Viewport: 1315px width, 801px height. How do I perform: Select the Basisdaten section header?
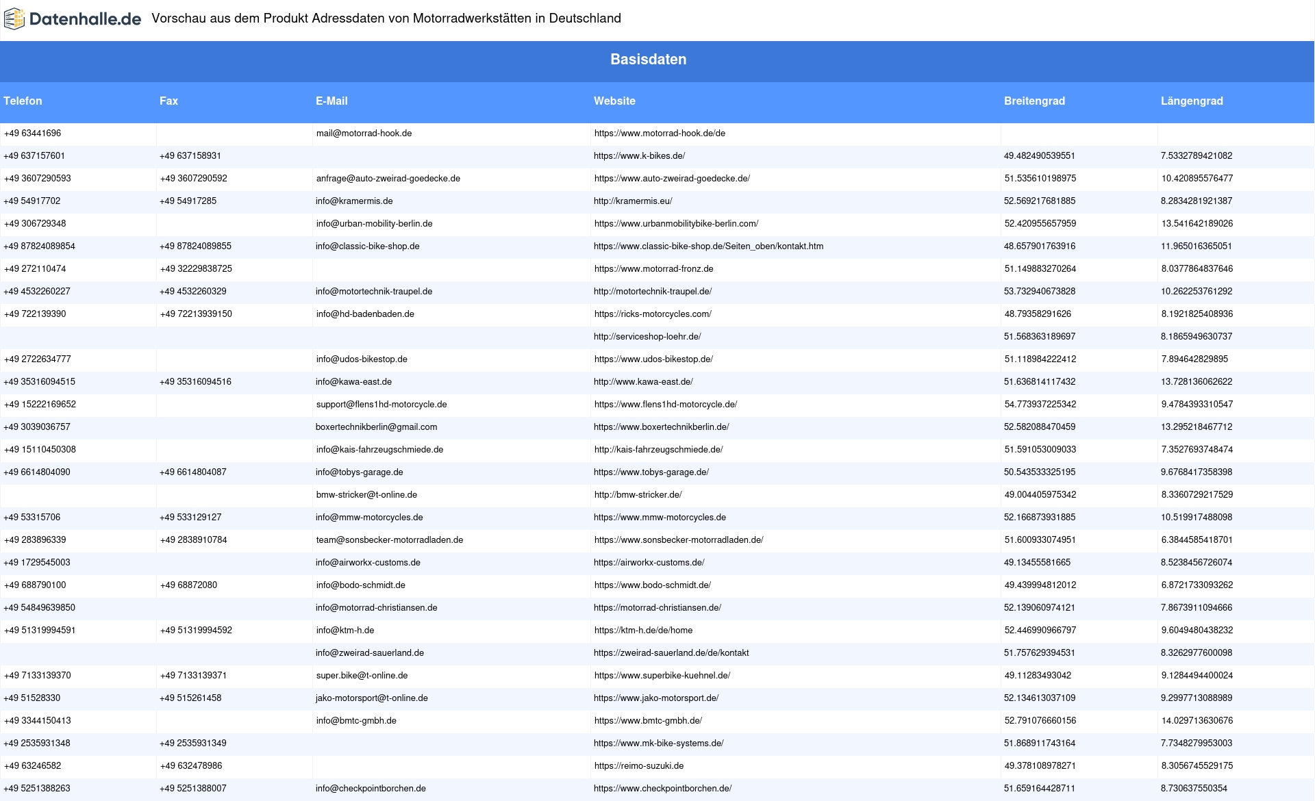[649, 60]
